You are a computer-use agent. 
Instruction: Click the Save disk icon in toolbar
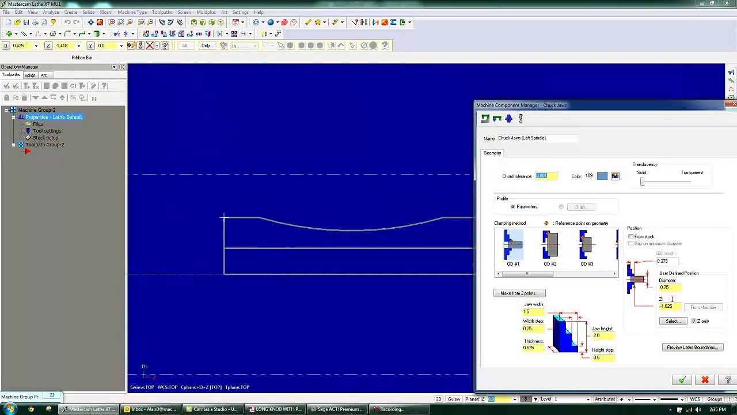(x=26, y=22)
